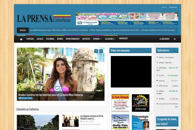Image resolution: width=195 pixels, height=130 pixels.
Task: Open the La Fonda Antioqueña ad
Action: pos(120,103)
